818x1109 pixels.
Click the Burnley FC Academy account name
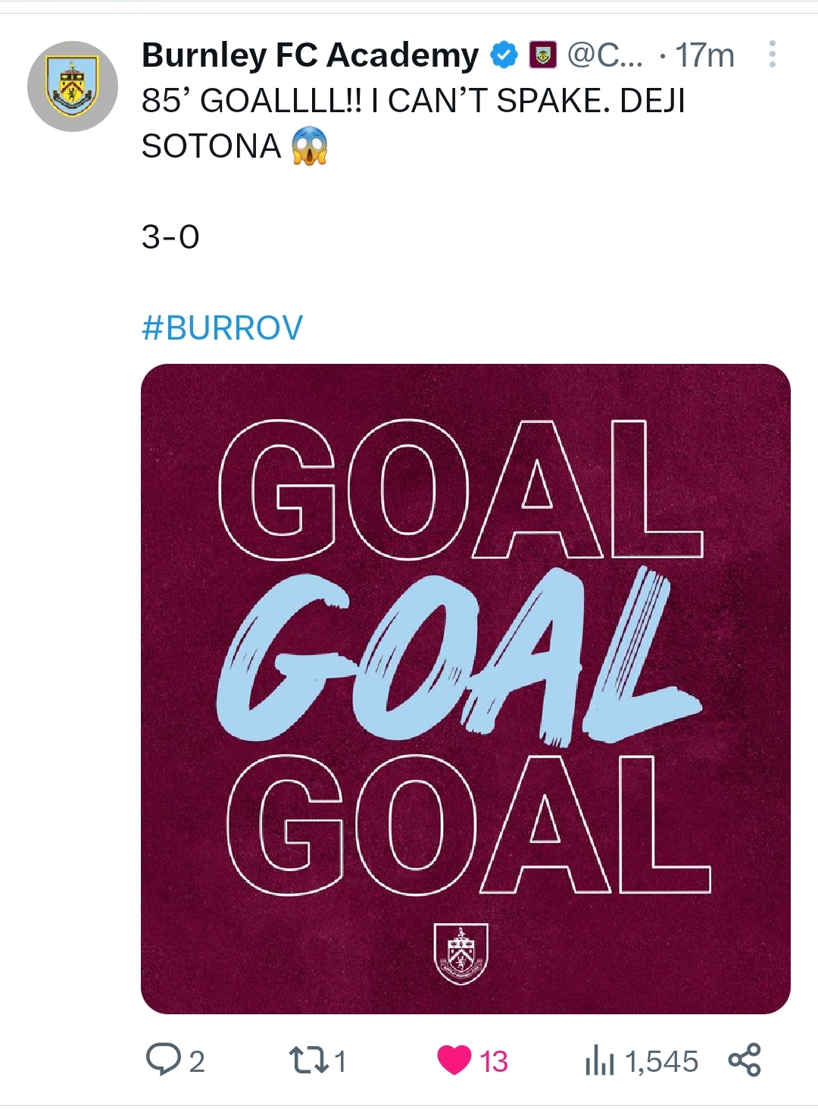310,55
